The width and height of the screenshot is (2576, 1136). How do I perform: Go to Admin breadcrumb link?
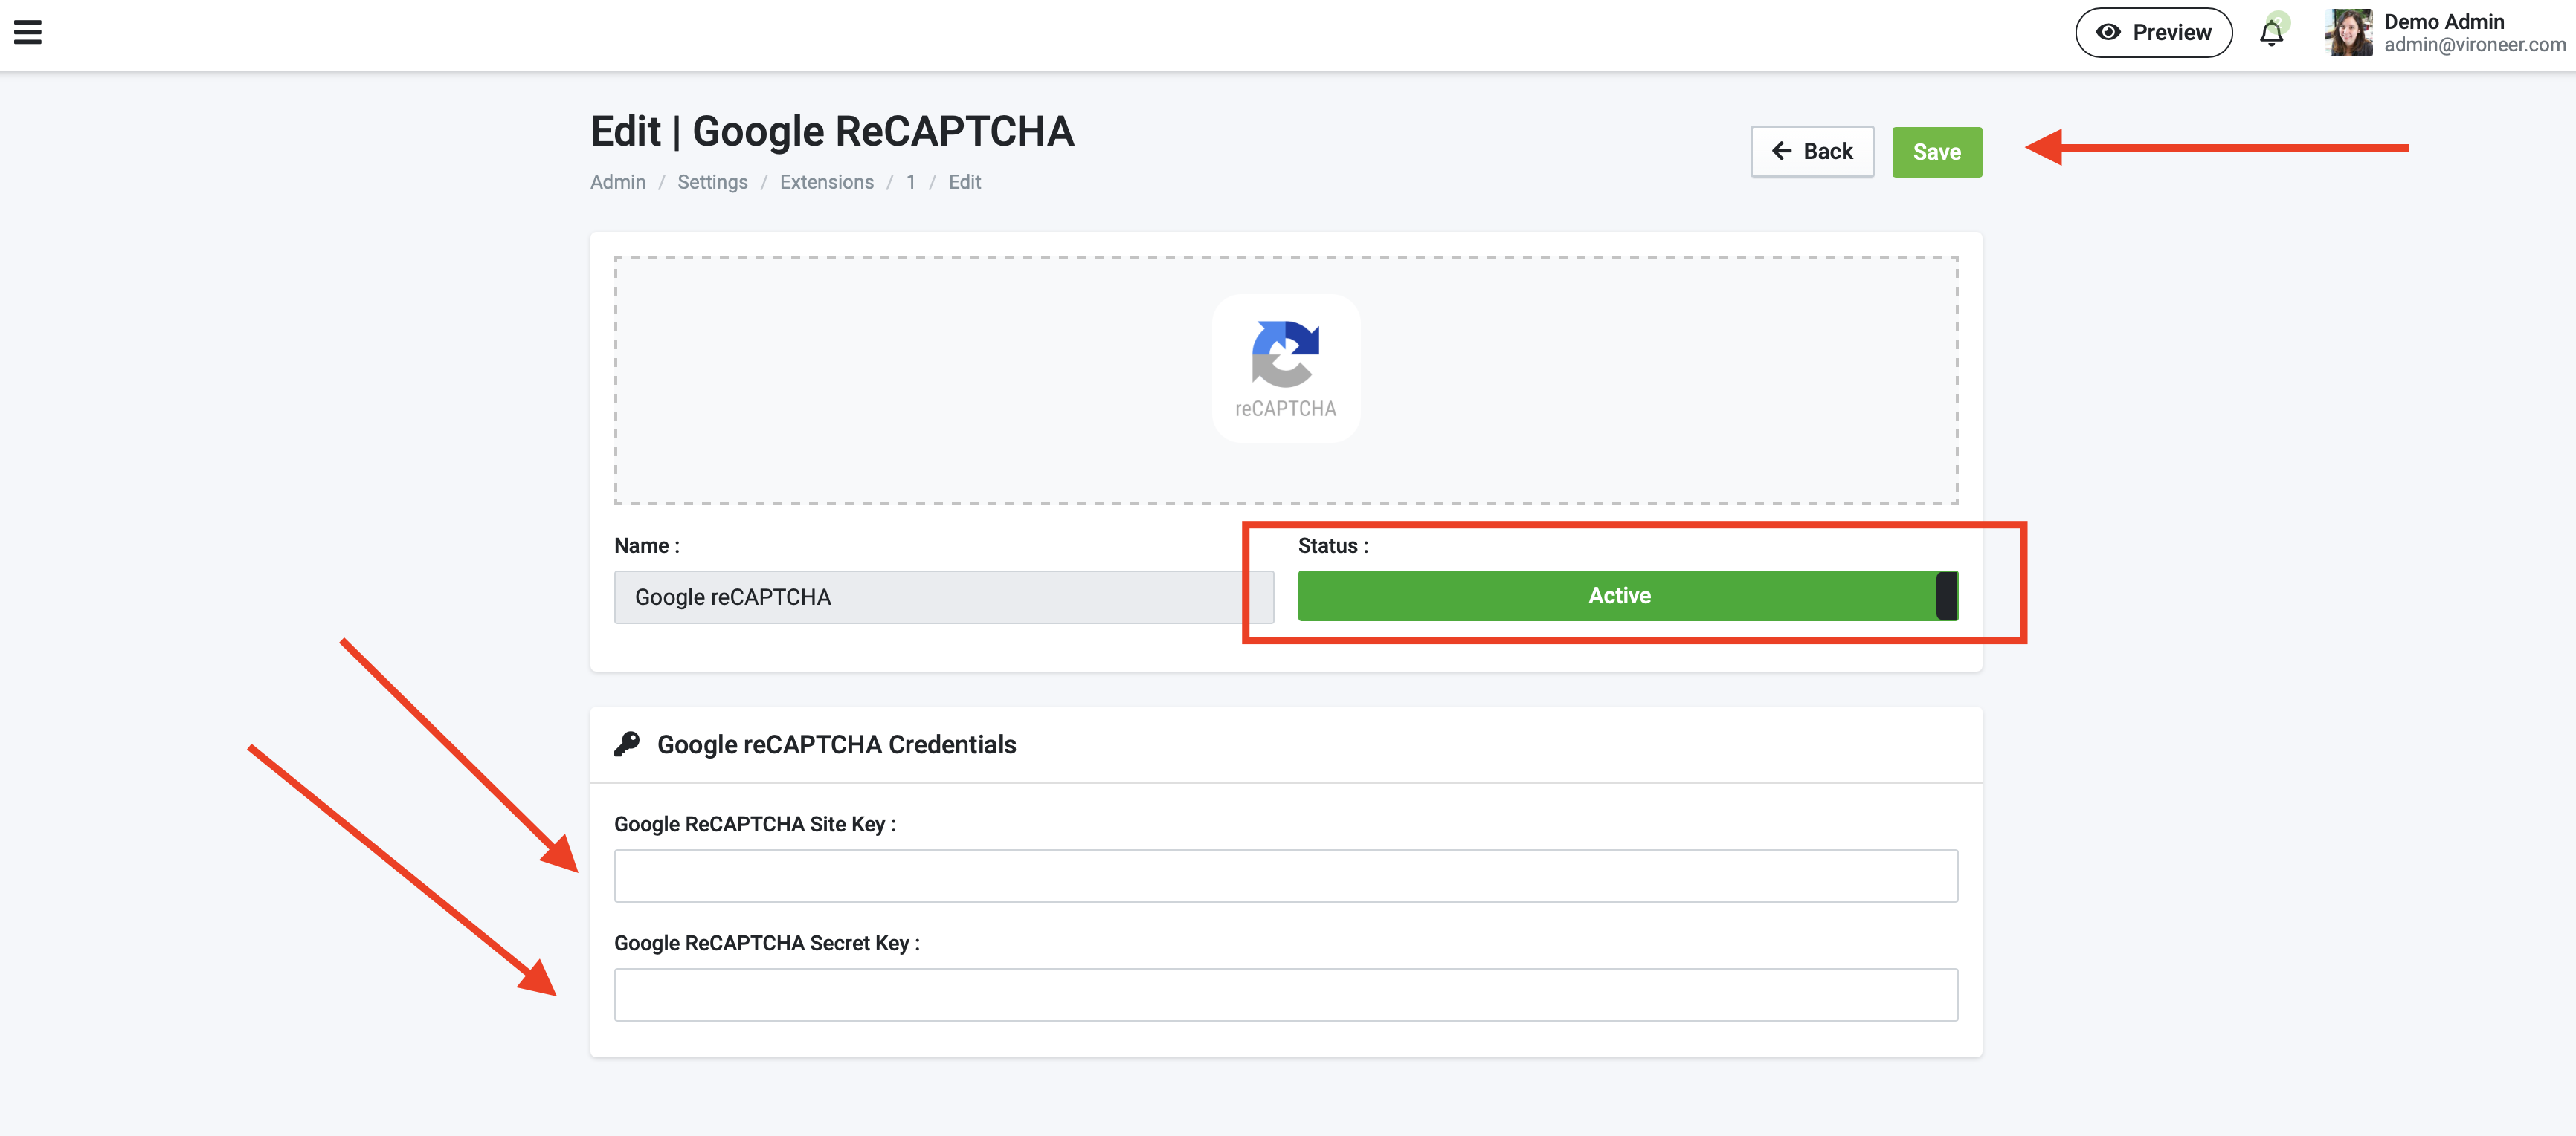[617, 182]
